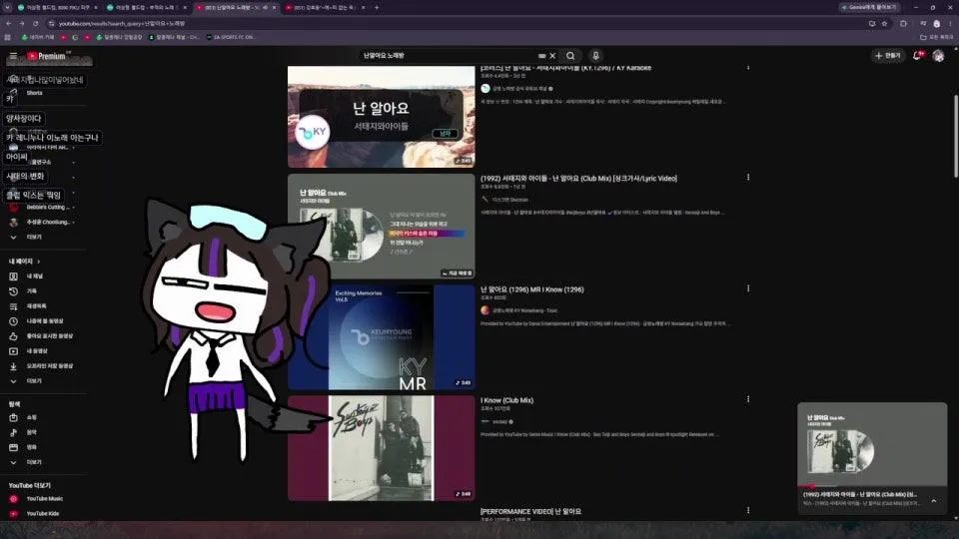Click the browser address bar URL
The image size is (959, 539).
tap(122, 23)
